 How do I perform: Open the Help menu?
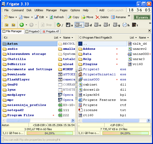click(x=86, y=10)
